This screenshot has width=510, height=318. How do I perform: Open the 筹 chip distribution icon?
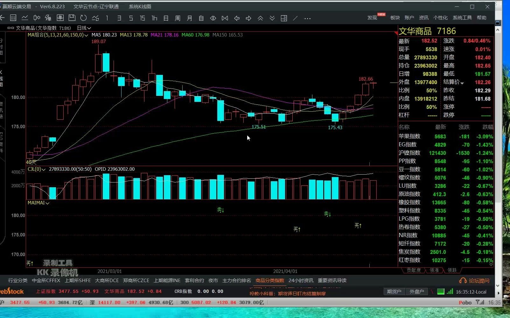[48, 18]
